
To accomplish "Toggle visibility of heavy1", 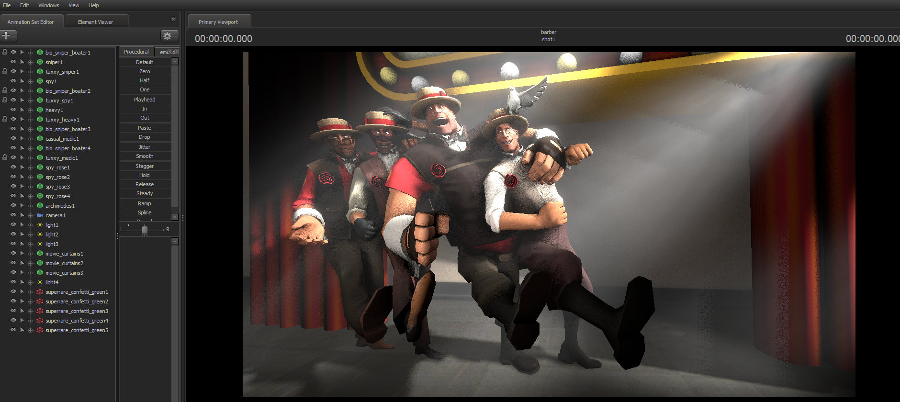I will [x=13, y=110].
